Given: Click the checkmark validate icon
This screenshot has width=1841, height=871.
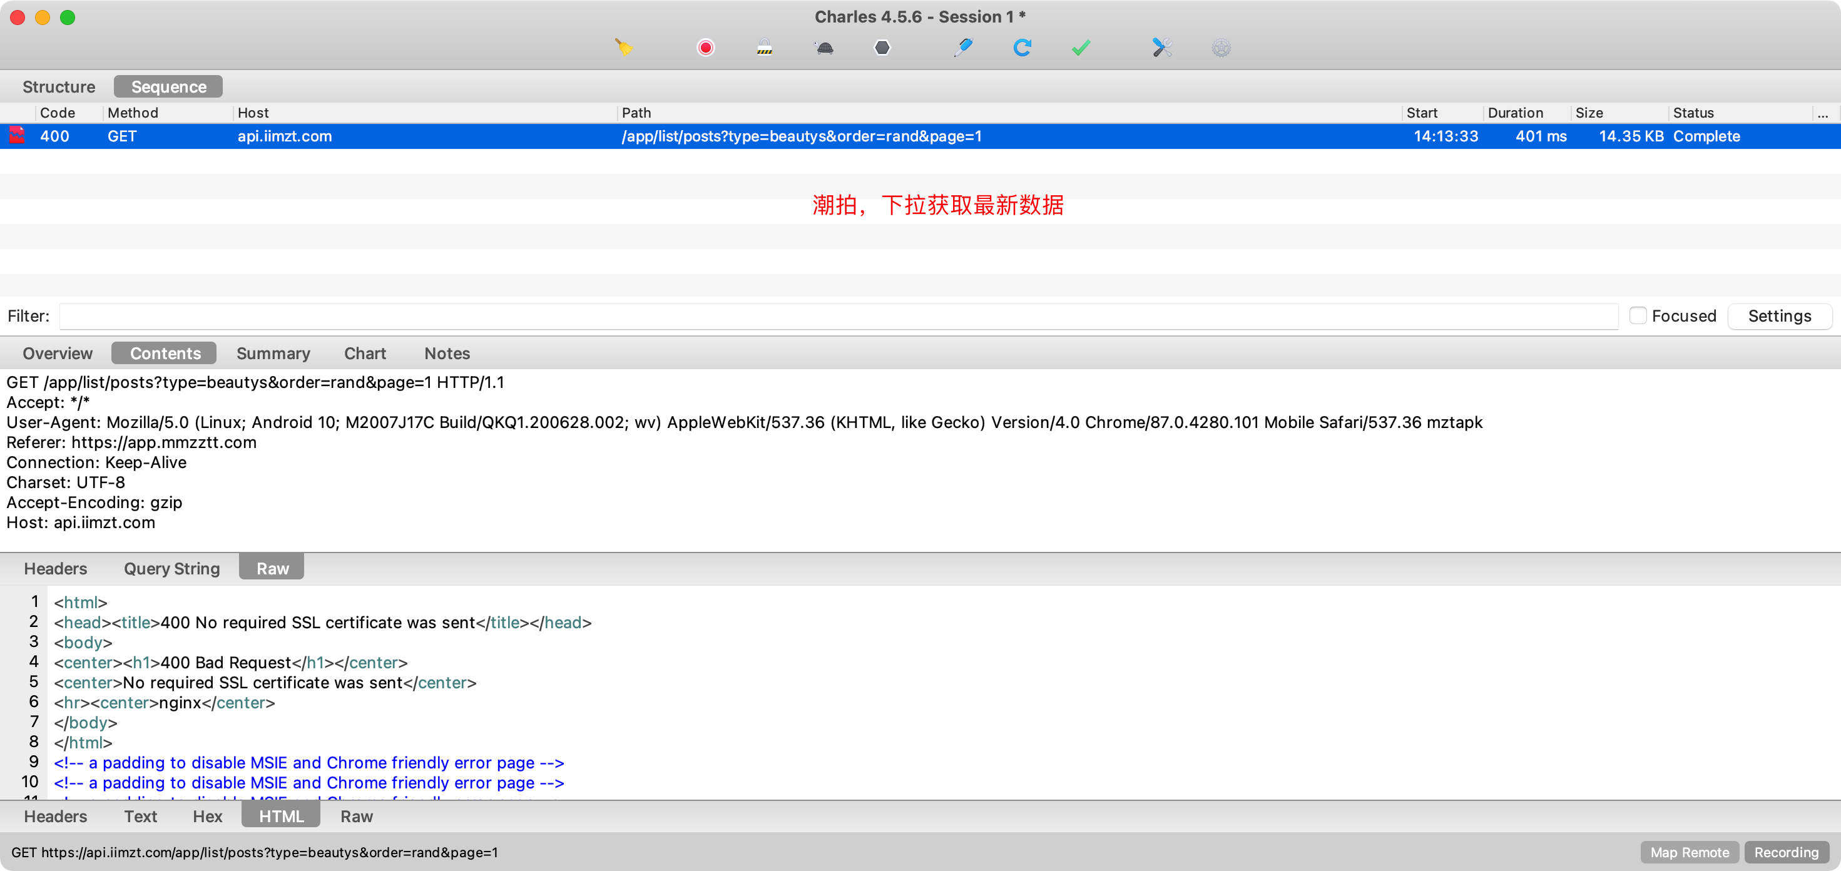Looking at the screenshot, I should coord(1083,47).
